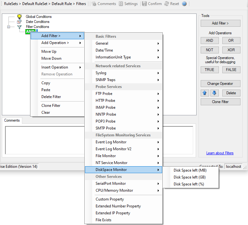Open the Learn about Filters link
This screenshot has height=225, width=248.
pos(219,153)
